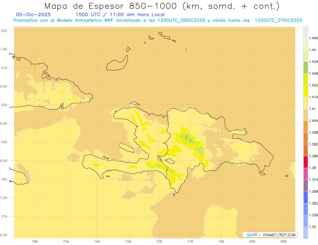Select the legend value "1.368"
Image resolution: width=318 pixels, height=245 pixels.
[313, 191]
